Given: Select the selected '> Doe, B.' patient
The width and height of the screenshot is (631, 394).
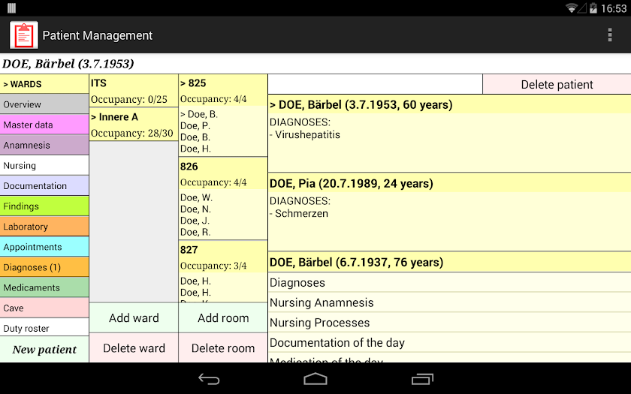Looking at the screenshot, I should click(x=199, y=114).
